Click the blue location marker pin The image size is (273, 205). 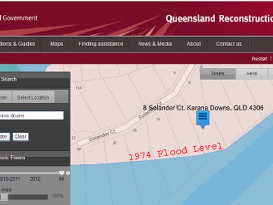(203, 118)
